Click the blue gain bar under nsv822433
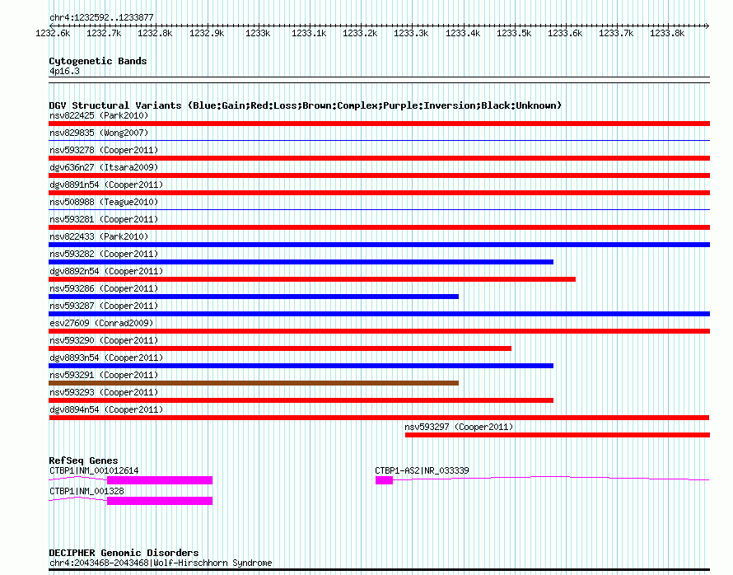 point(379,245)
